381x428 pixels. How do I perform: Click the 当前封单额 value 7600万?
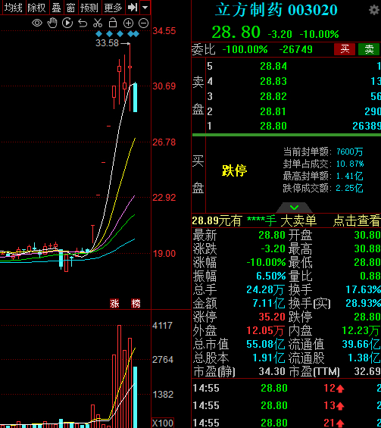coord(350,152)
